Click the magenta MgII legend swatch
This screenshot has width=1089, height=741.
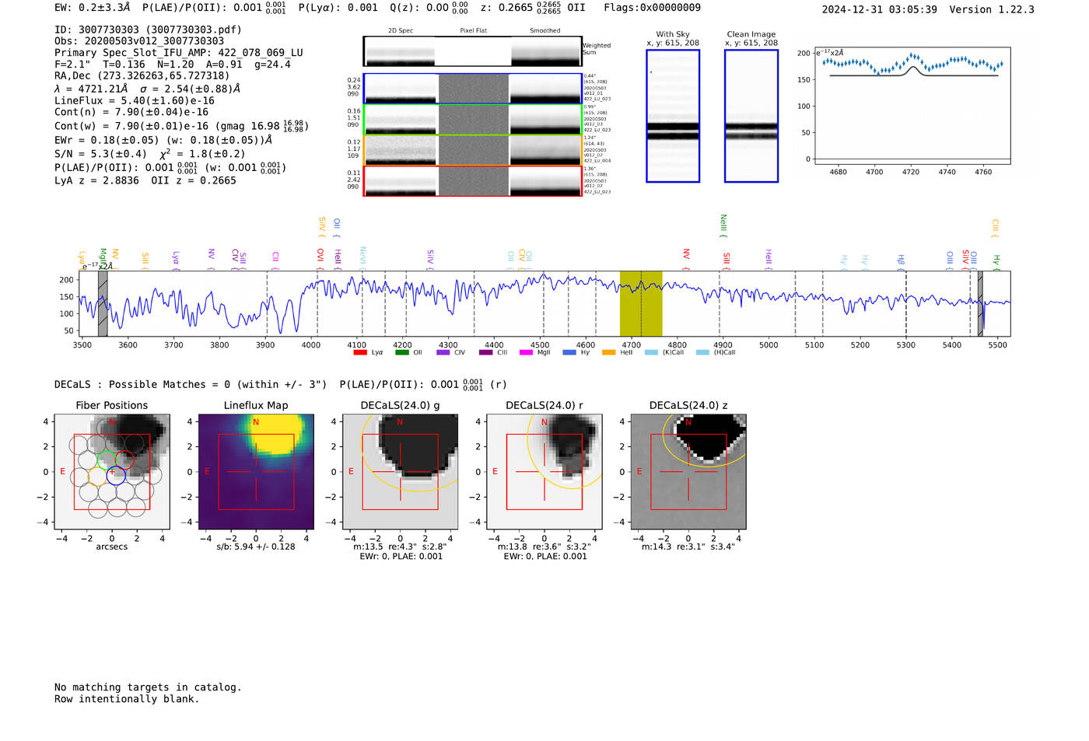[x=526, y=353]
